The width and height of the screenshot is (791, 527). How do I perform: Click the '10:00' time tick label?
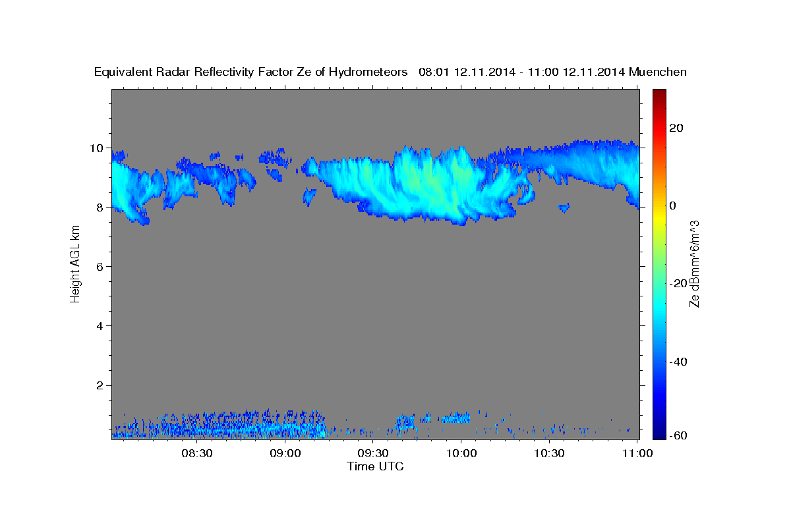click(x=461, y=453)
